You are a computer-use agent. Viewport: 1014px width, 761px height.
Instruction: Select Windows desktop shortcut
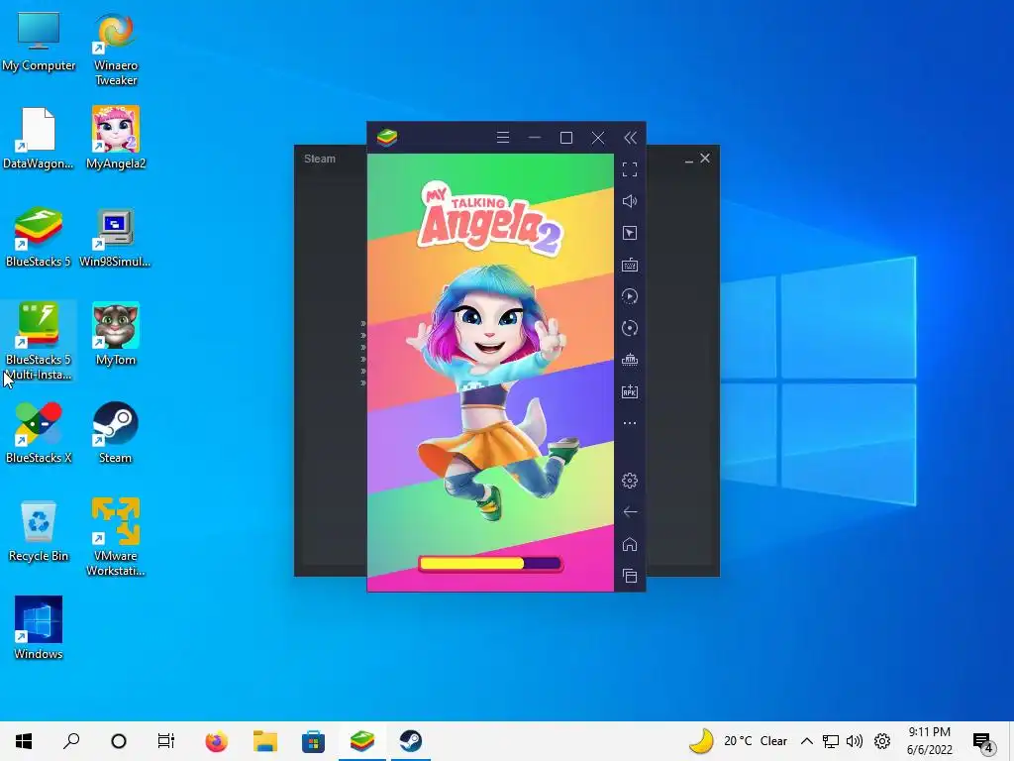tap(39, 628)
